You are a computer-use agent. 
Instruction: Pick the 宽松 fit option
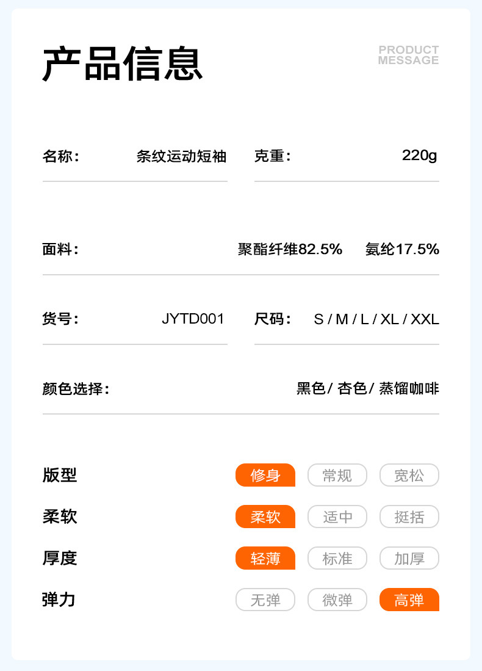pyautogui.click(x=409, y=475)
